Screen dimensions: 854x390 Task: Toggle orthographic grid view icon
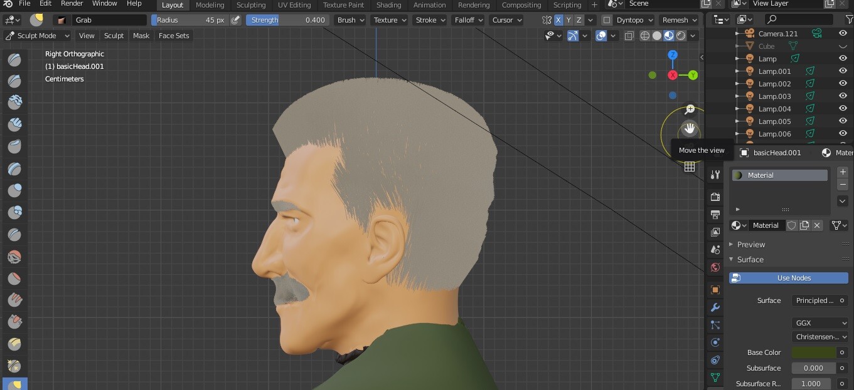pos(690,167)
